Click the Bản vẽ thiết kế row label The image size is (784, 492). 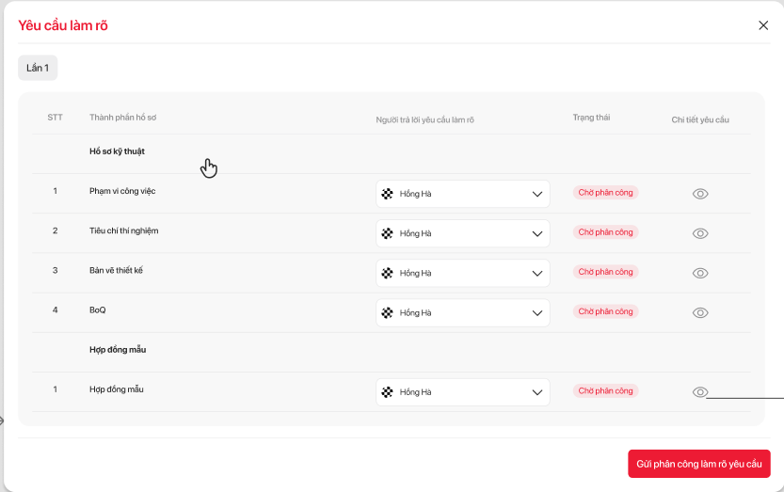[116, 271]
